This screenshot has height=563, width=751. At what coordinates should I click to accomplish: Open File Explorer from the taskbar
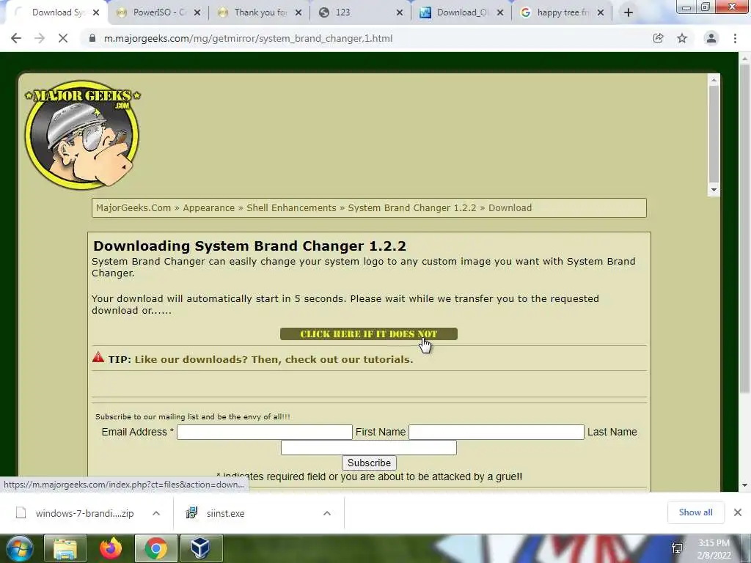click(x=65, y=548)
